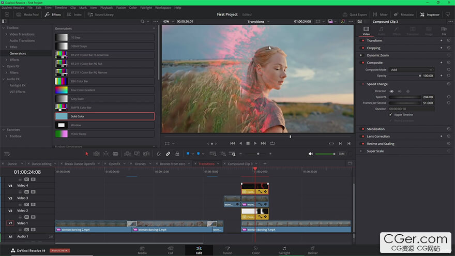The width and height of the screenshot is (455, 256).
Task: Add a new timeline tab with plus
Action: (265, 164)
